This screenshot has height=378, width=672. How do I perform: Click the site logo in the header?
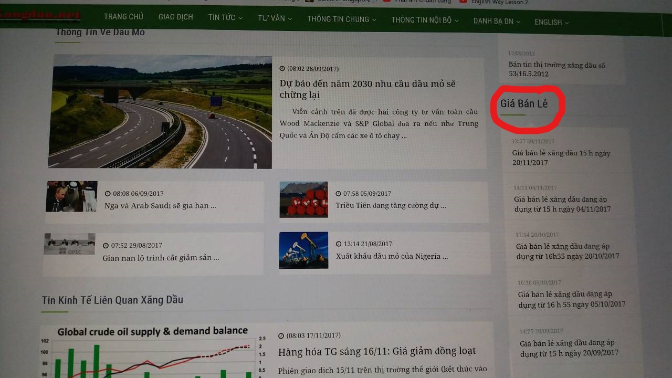coord(40,15)
